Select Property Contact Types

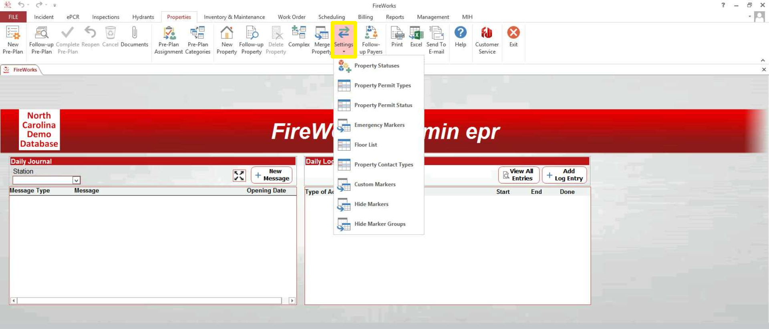tap(378, 165)
